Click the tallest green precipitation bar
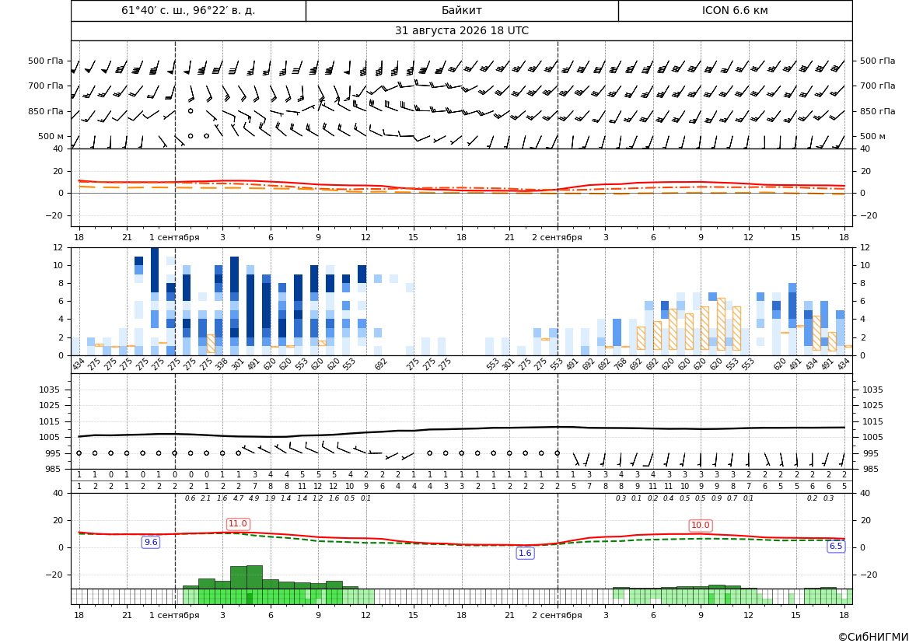The width and height of the screenshot is (909, 643). (254, 577)
